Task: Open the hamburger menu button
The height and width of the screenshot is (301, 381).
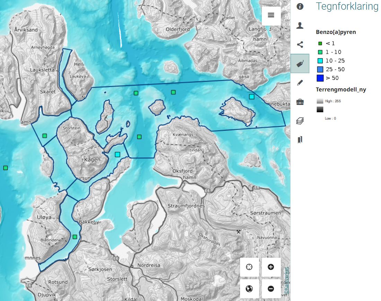Action: coord(271,15)
